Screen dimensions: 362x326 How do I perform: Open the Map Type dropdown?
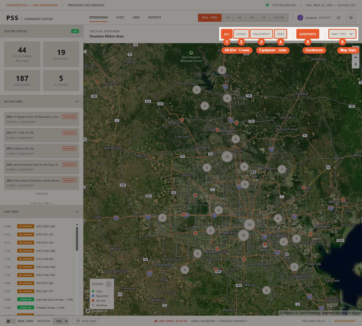point(342,34)
